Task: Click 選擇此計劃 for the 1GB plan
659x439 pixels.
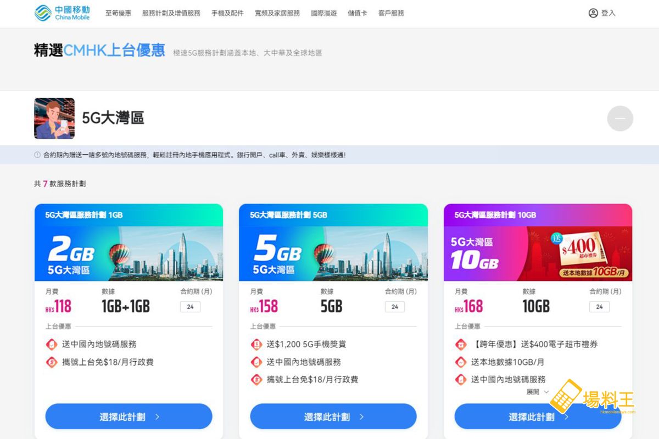Action: (x=129, y=417)
